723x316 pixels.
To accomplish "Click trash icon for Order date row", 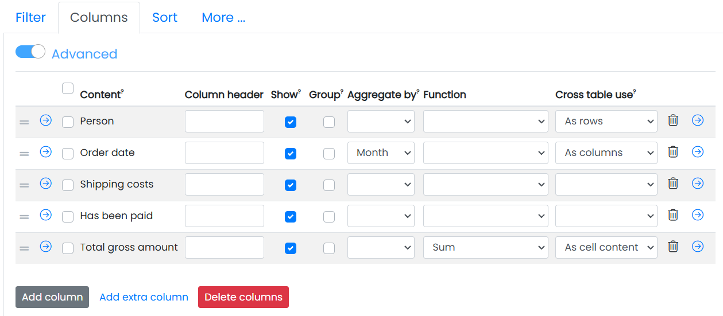I will [673, 152].
